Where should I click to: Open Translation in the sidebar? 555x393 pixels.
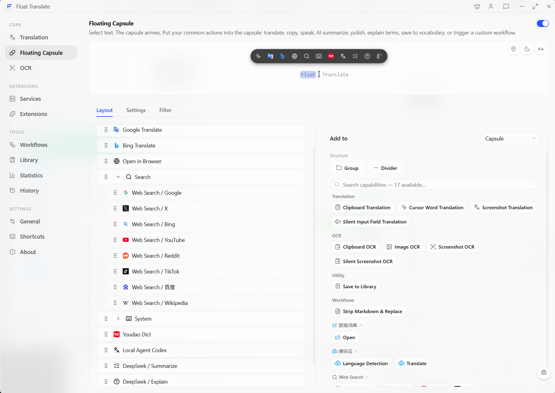coord(41,38)
